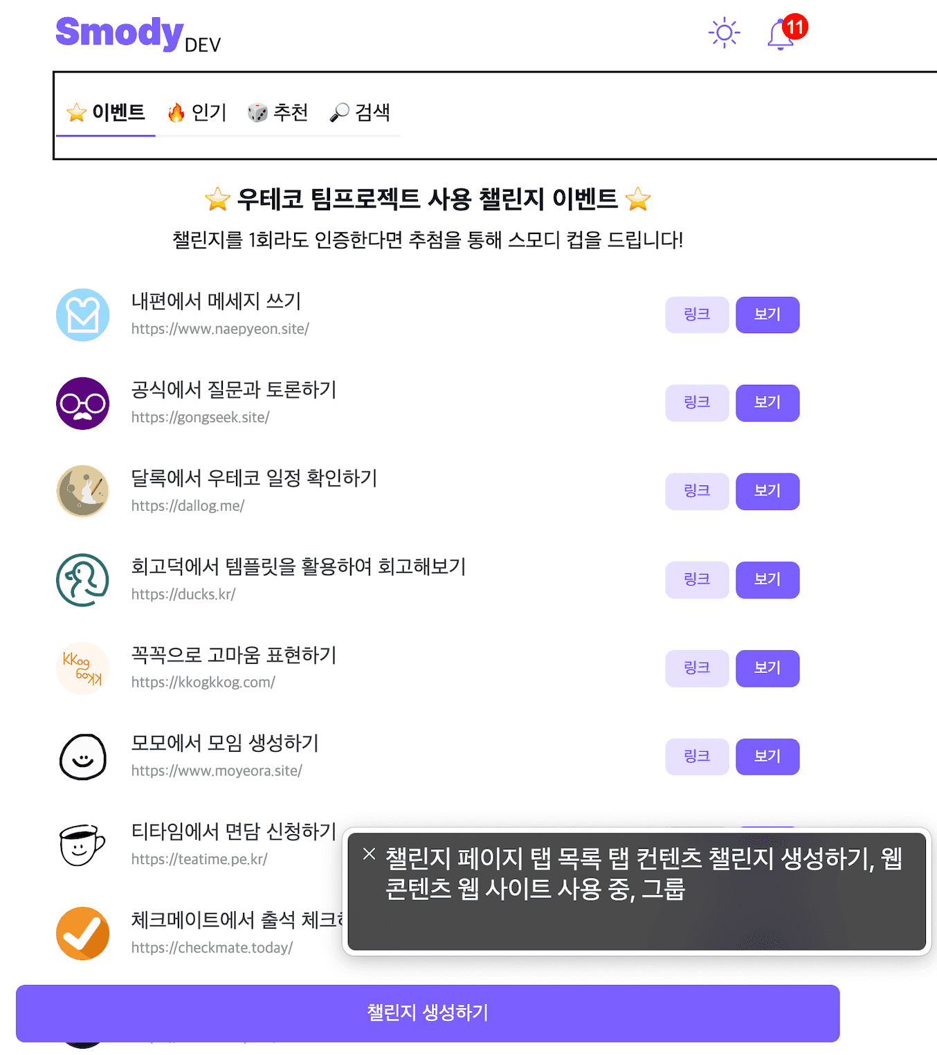The width and height of the screenshot is (937, 1055).
Task: Click the moyeora smiley face icon
Action: point(83,757)
